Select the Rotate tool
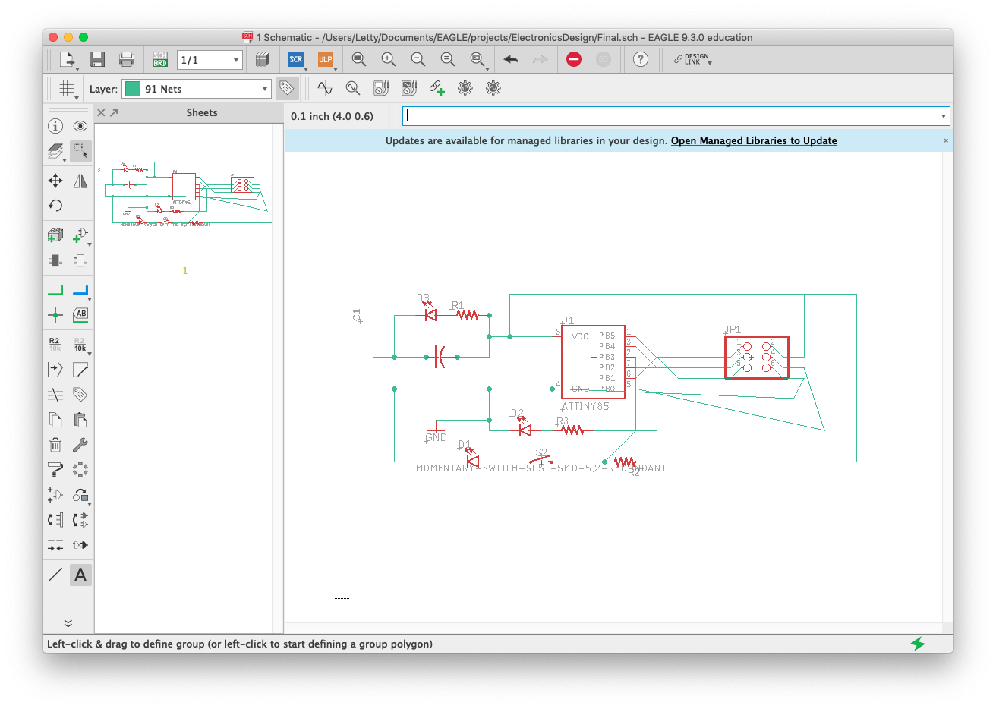The image size is (996, 709). (55, 206)
